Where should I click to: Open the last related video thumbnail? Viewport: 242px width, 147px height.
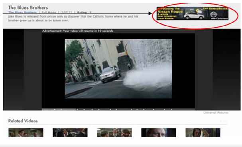pos(203,133)
